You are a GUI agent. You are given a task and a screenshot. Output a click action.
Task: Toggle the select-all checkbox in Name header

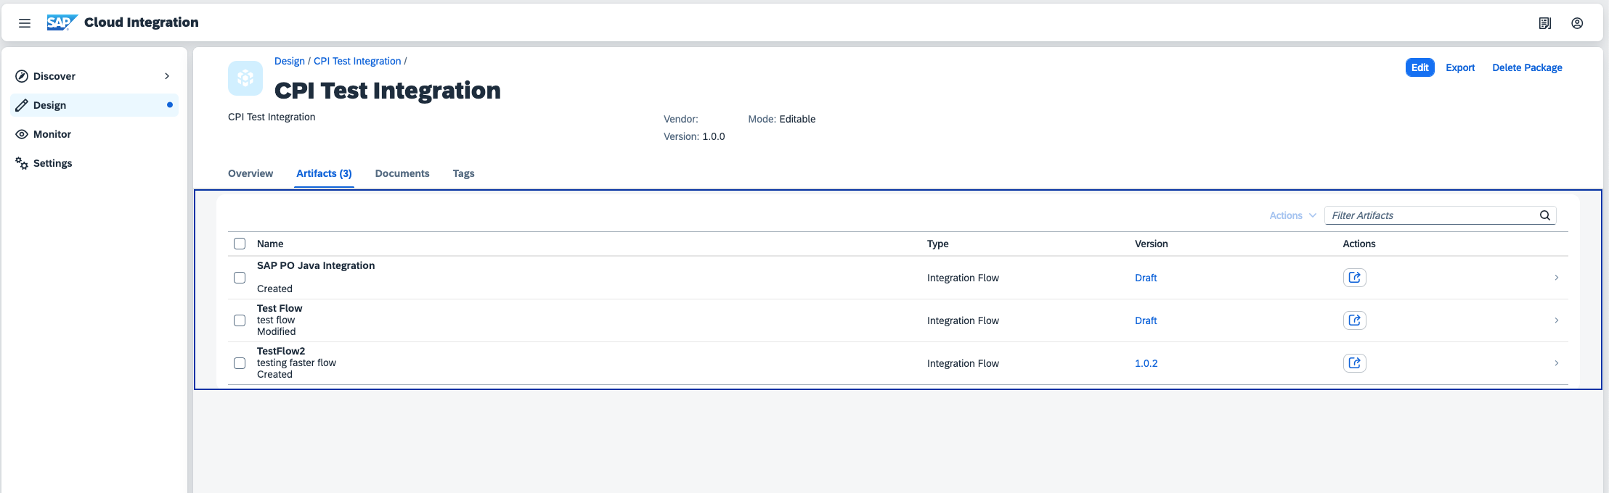[x=240, y=244]
